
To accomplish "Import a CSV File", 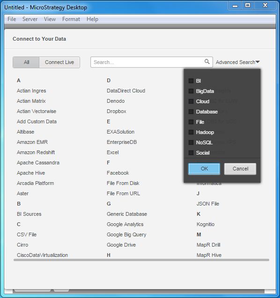I will [x=27, y=234].
